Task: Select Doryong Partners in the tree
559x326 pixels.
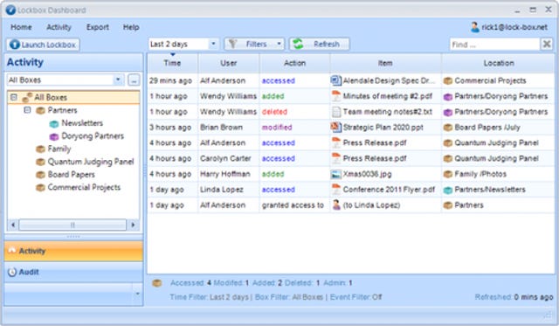Action: pos(93,135)
